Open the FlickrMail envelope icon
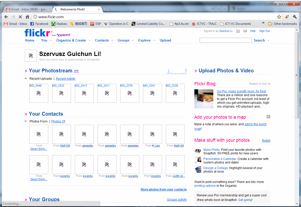Screen dimensions: 301x207 [245, 31]
